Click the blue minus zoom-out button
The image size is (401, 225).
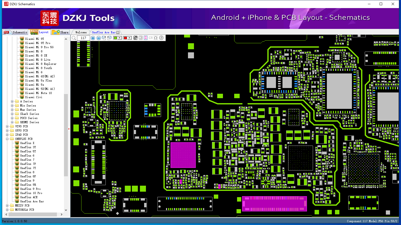click(x=99, y=38)
